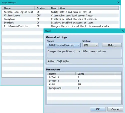Select the Offset Y parameter row

tap(84, 81)
